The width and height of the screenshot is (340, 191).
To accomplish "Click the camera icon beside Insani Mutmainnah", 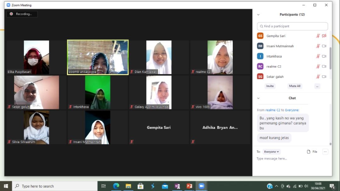I will tap(324, 46).
